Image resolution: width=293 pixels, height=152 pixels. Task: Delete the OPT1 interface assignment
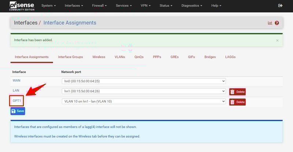click(x=237, y=102)
